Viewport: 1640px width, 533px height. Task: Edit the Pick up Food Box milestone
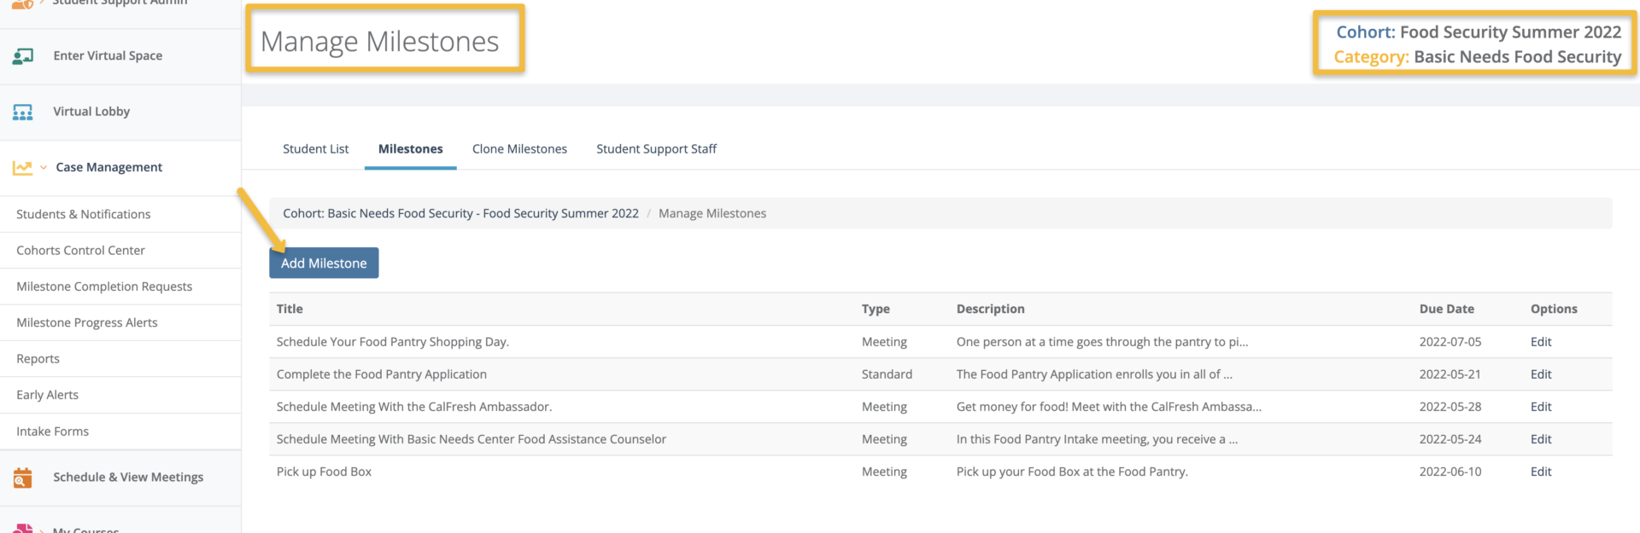tap(1540, 472)
